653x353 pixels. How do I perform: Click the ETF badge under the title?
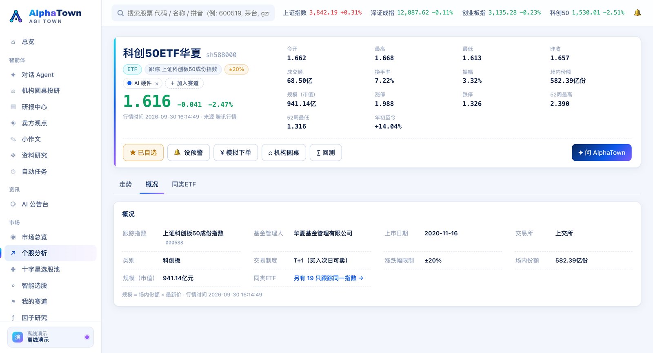pyautogui.click(x=132, y=70)
